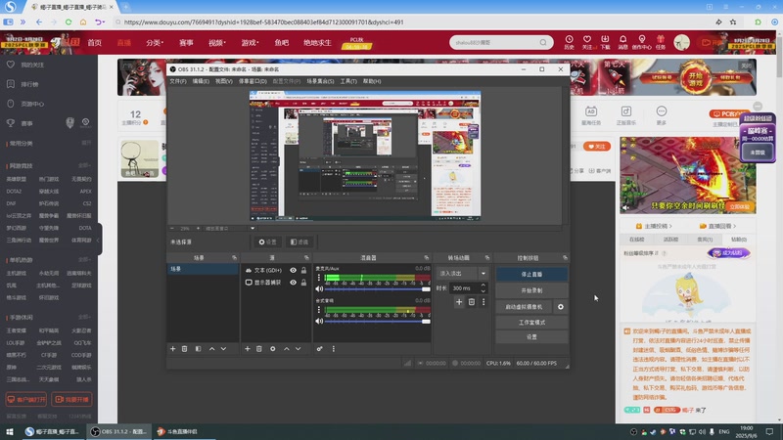This screenshot has height=440, width=783.
Task: Move scene down in scenes toolbar
Action: (223, 349)
